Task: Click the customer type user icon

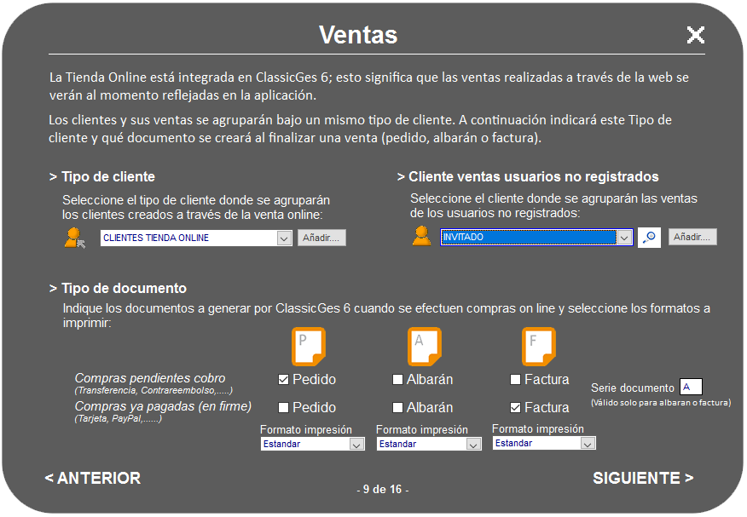Action: pyautogui.click(x=75, y=238)
